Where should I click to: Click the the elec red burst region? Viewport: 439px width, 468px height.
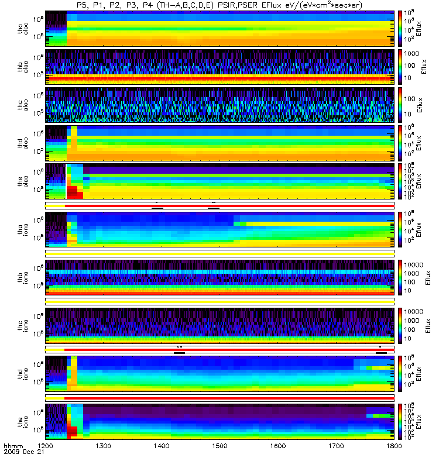pos(74,192)
